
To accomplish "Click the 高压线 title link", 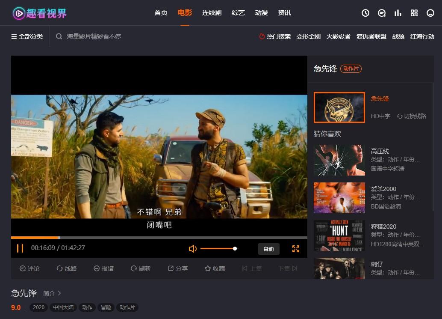I will (380, 151).
